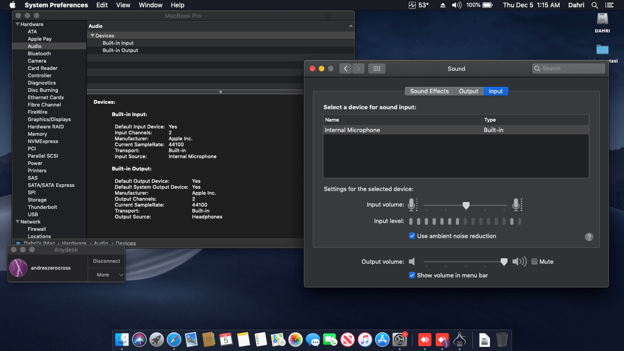624x351 pixels.
Task: Open the Window menu in menu bar
Action: click(x=150, y=5)
